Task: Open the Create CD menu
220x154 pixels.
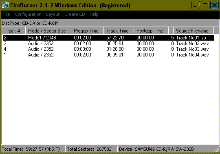Action: 75,14
